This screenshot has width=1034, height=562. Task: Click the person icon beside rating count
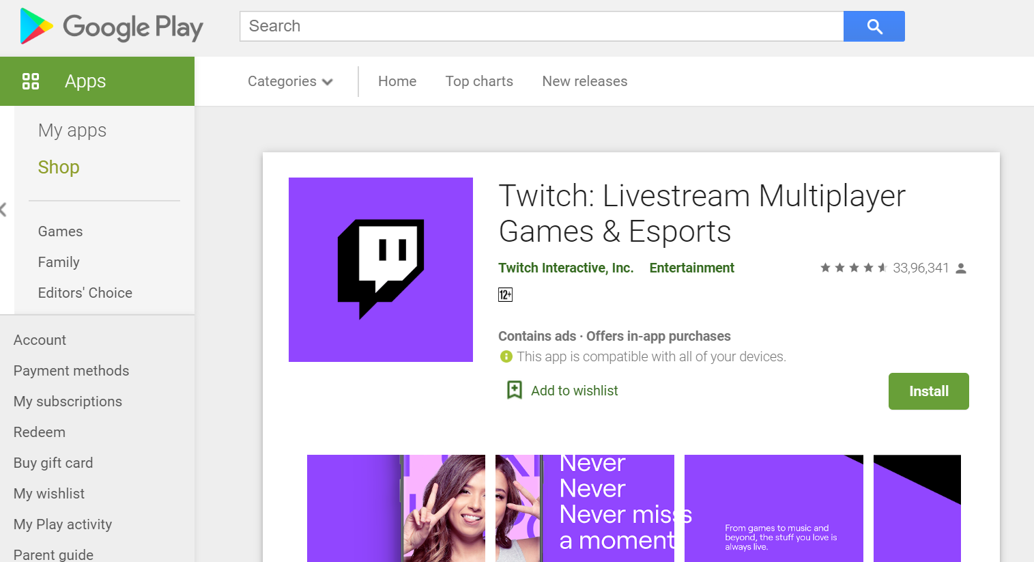(961, 268)
